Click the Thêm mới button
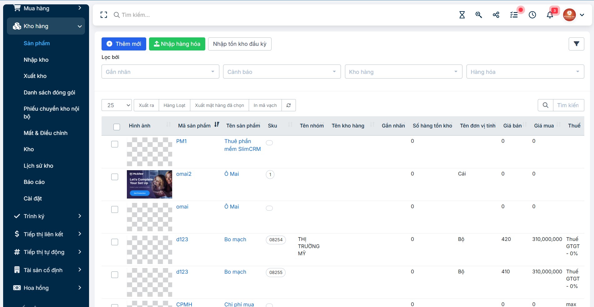The height and width of the screenshot is (307, 594). pyautogui.click(x=124, y=44)
